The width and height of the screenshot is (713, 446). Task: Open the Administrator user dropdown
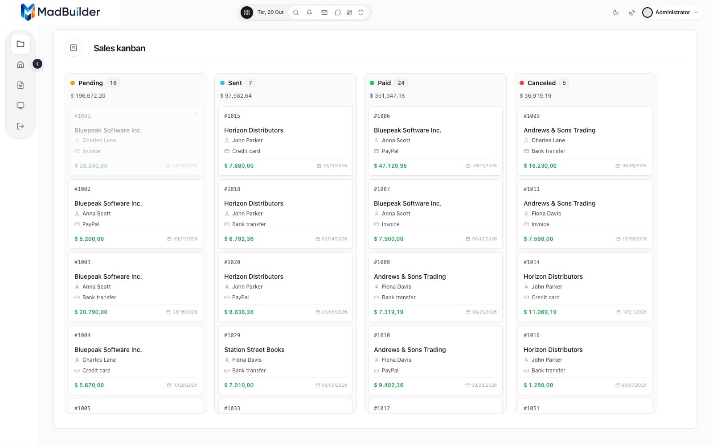pyautogui.click(x=672, y=12)
